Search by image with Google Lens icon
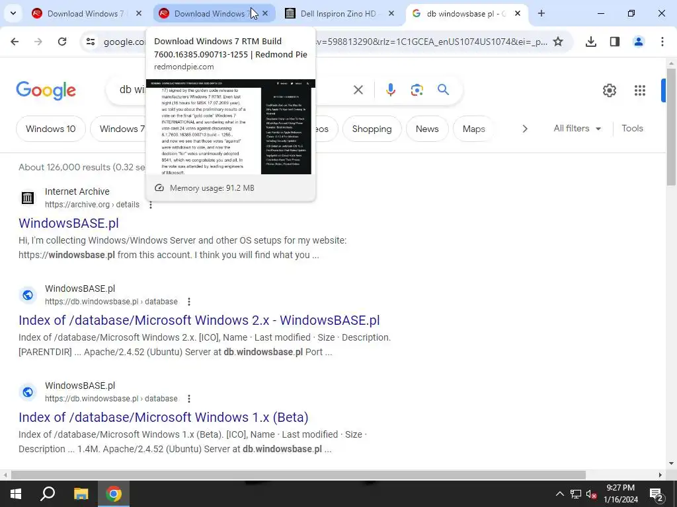Screen dimensions: 677x507 [417, 90]
